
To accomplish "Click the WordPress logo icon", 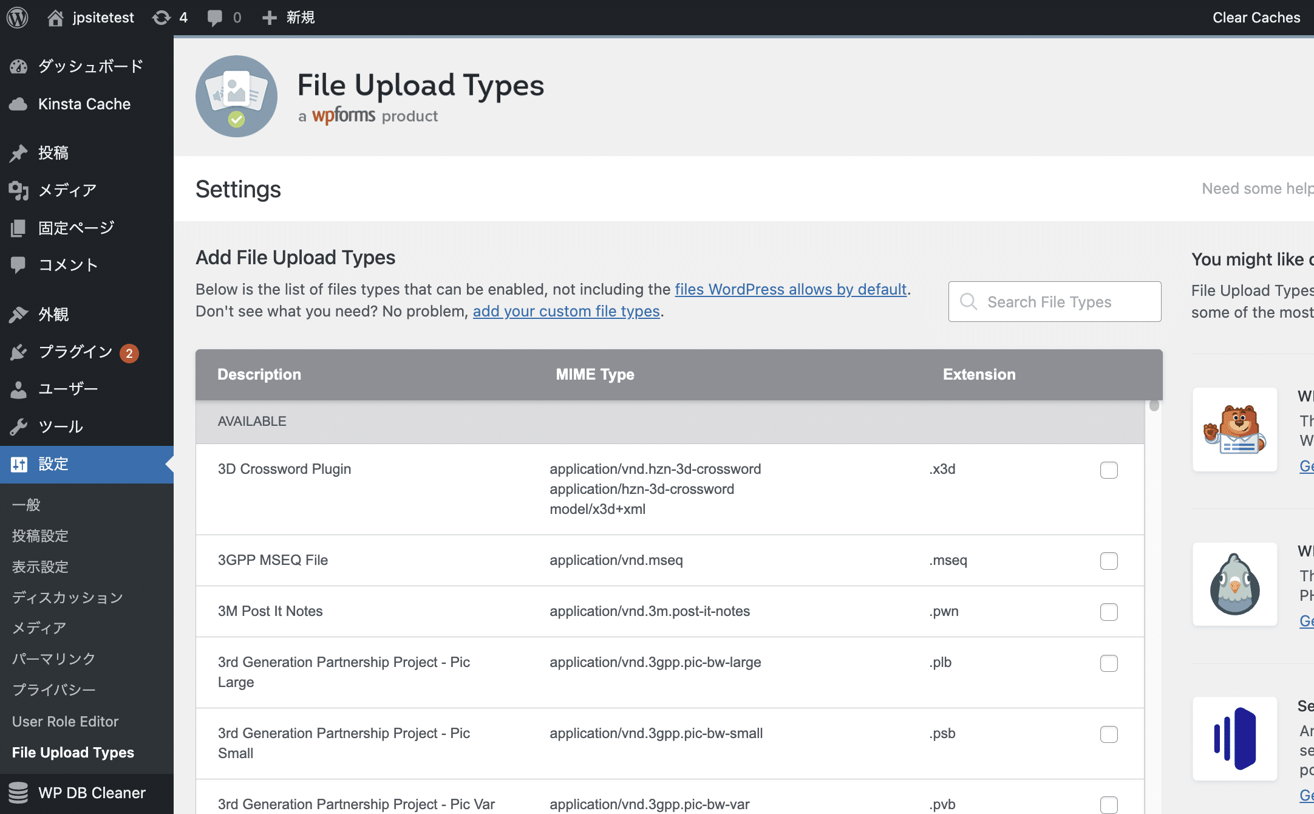I will pos(18,18).
